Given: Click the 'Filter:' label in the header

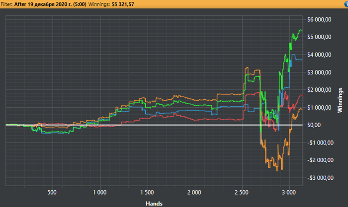Looking at the screenshot, I should (x=6, y=4).
